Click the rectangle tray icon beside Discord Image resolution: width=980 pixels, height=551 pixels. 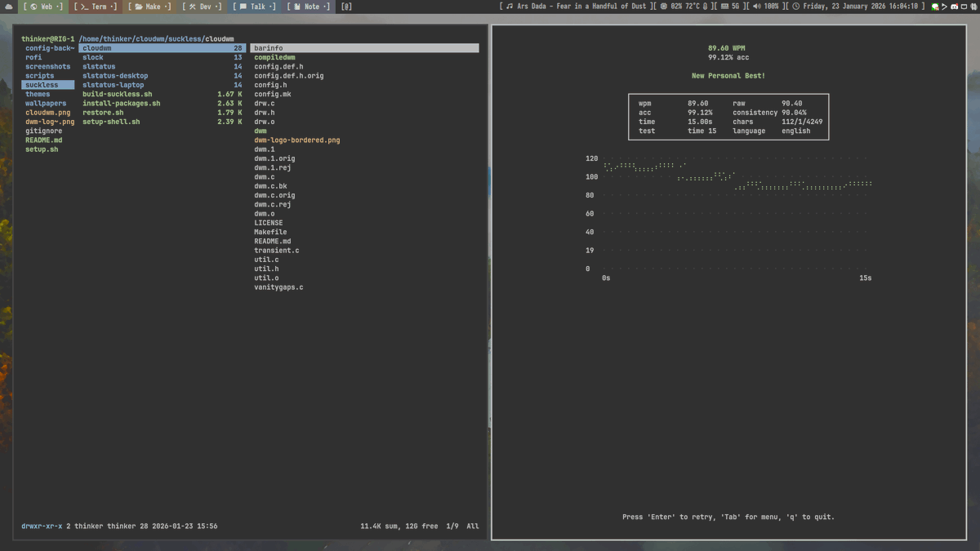964,7
